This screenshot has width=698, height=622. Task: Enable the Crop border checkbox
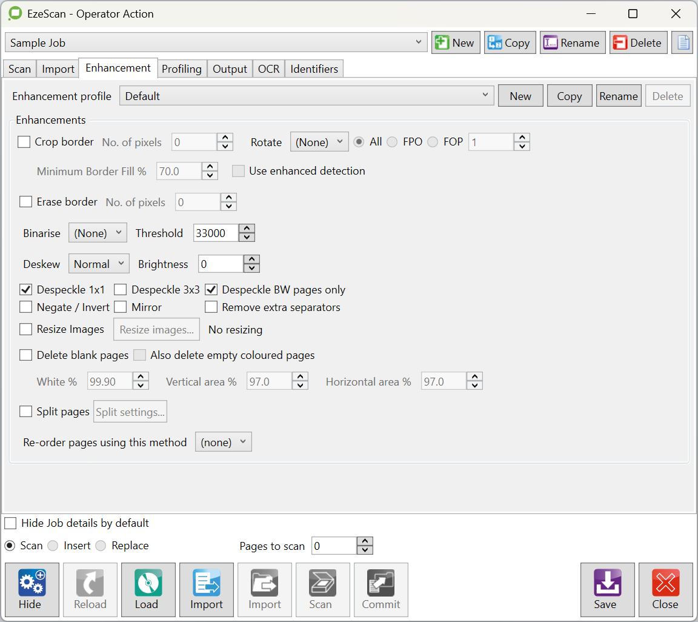pyautogui.click(x=24, y=142)
